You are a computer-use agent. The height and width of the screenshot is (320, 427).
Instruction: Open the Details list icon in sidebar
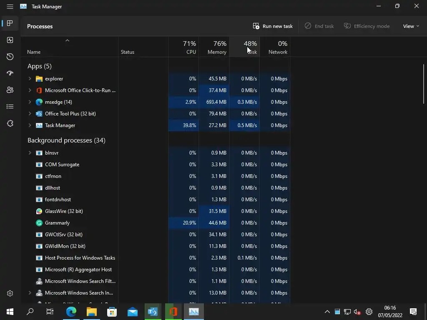pos(10,106)
